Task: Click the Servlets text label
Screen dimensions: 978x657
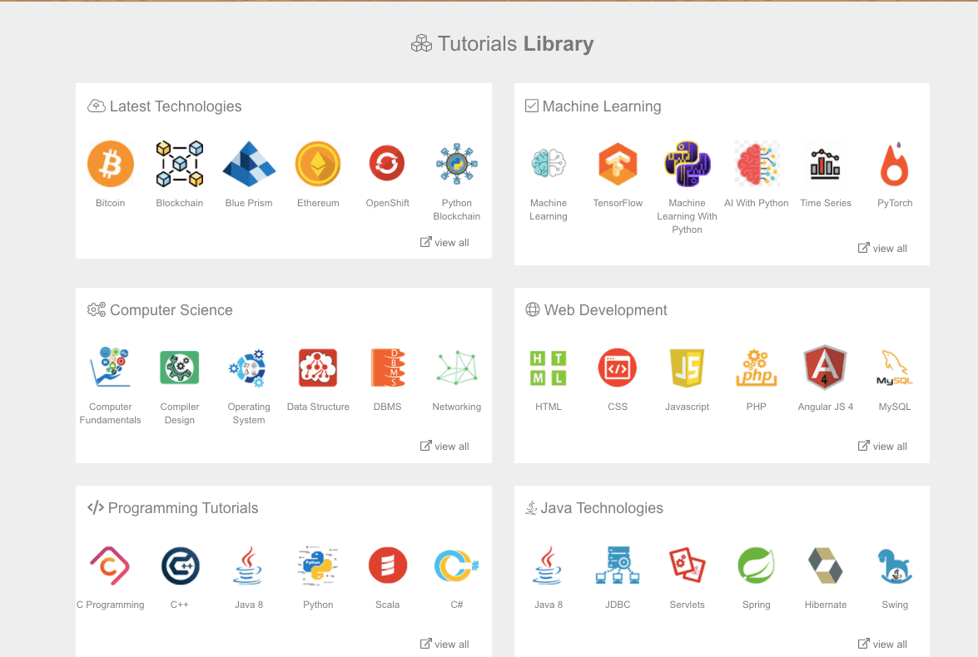Action: [x=687, y=605]
